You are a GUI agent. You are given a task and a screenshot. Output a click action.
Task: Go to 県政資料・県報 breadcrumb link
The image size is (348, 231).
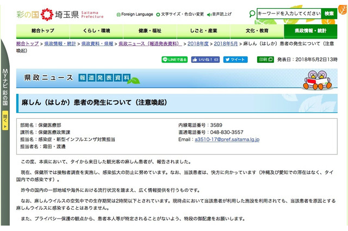click(x=97, y=43)
